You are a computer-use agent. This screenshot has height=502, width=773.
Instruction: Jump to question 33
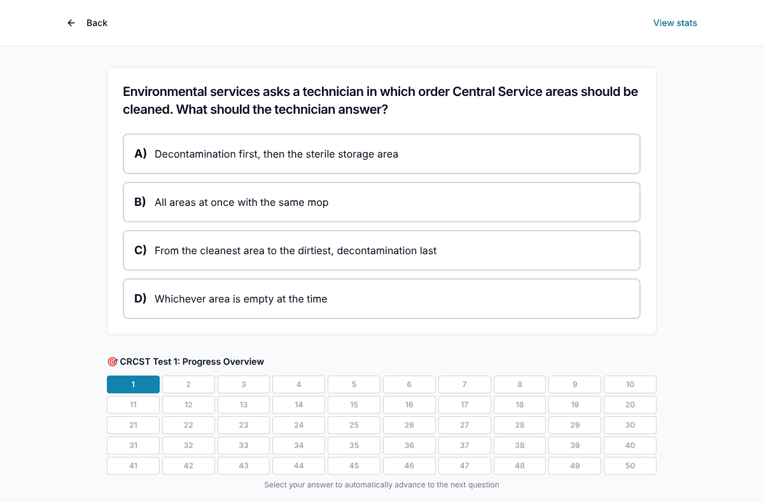click(244, 445)
